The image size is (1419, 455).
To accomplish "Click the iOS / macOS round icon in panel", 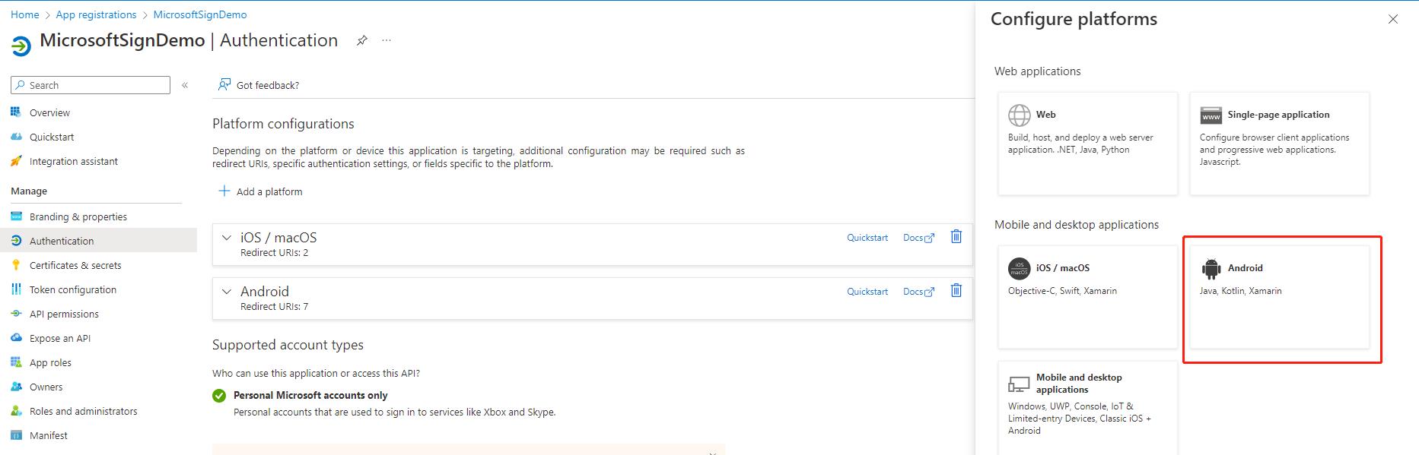I will [1020, 268].
